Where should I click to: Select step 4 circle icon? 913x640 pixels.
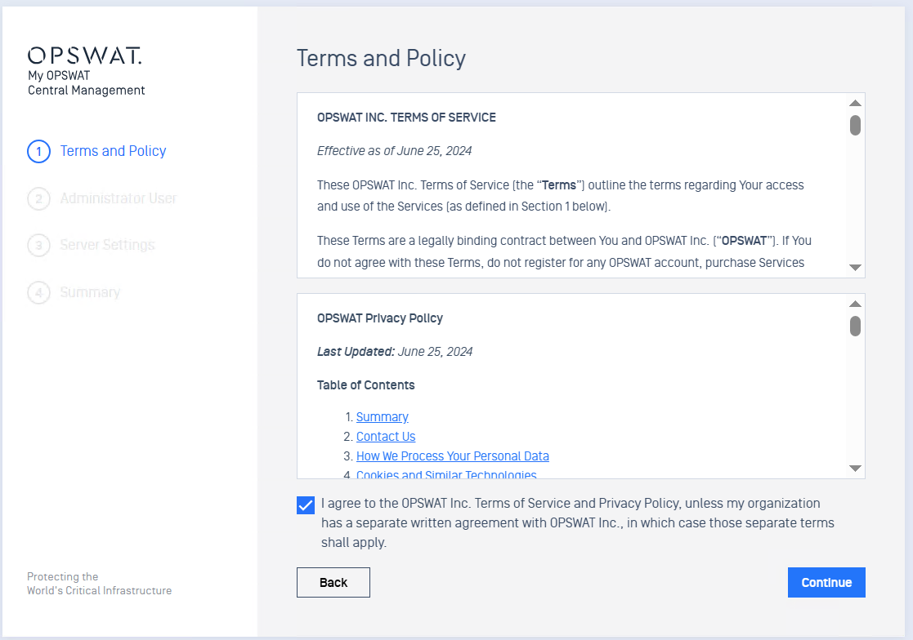[x=38, y=292]
